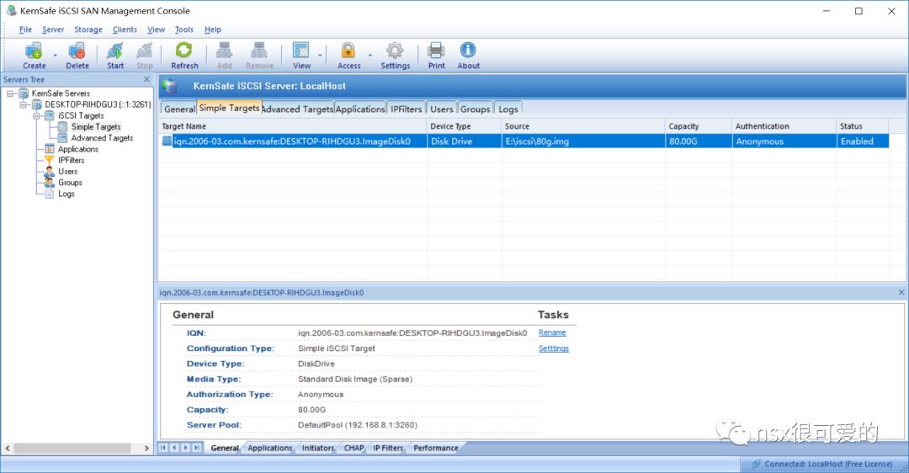Click the Create toolbar icon
Screen dimensions: 909x473
point(35,51)
